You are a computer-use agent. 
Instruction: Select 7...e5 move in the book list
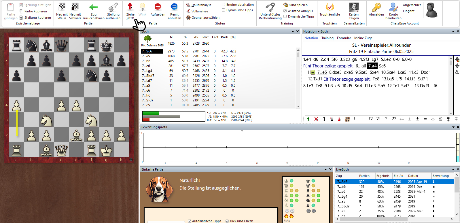[146, 56]
